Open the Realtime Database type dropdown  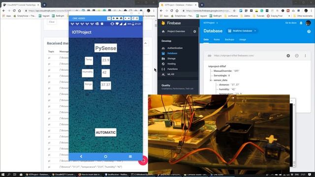pyautogui.click(x=242, y=31)
